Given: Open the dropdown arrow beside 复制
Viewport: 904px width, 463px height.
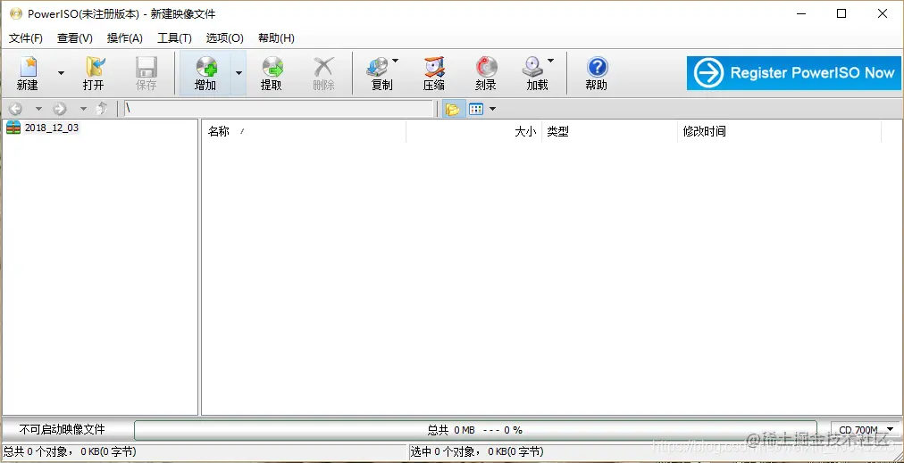Looking at the screenshot, I should tap(395, 60).
